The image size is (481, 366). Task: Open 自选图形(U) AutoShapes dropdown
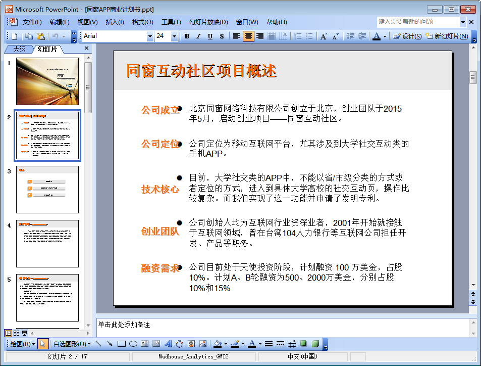tap(72, 344)
